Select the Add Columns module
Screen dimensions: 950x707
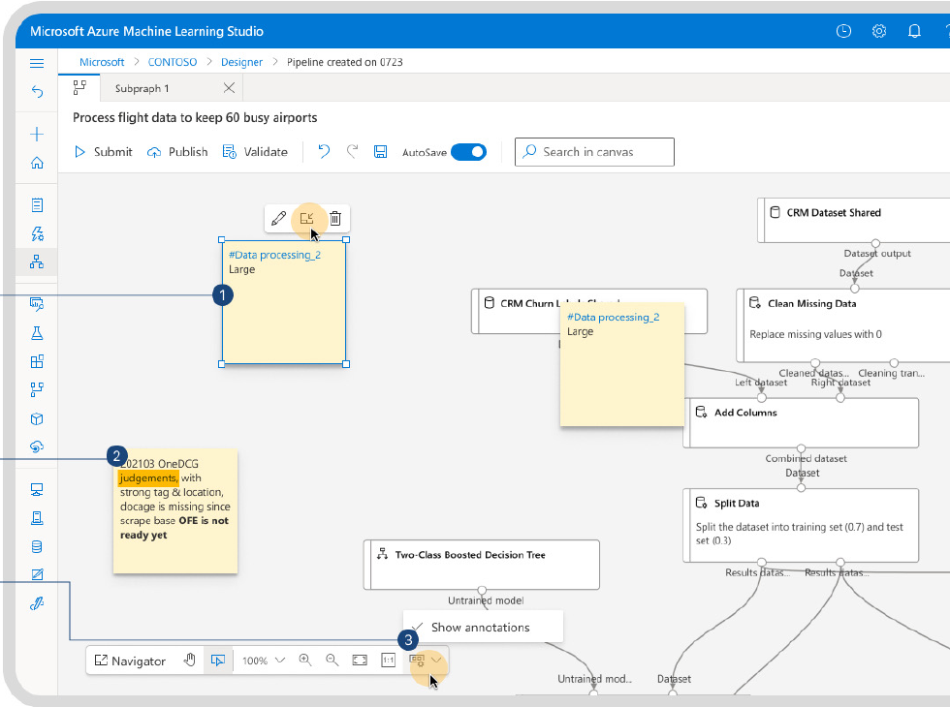[x=801, y=423]
